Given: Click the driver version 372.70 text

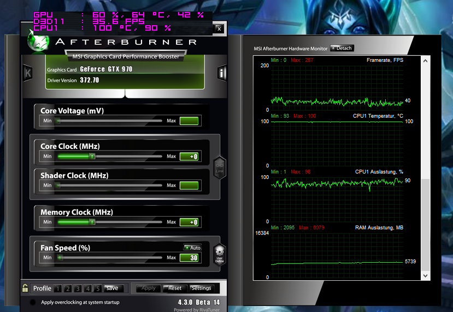Looking at the screenshot, I should (90, 80).
